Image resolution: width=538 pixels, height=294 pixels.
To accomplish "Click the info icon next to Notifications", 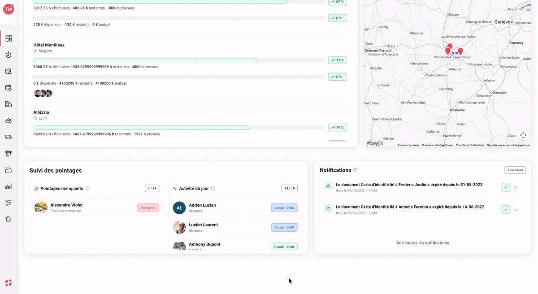I will [x=356, y=170].
